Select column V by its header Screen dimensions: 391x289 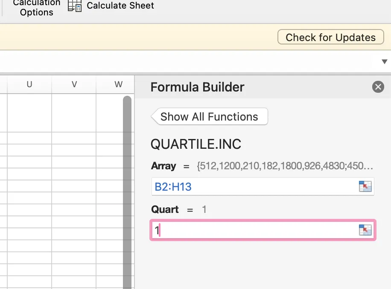coord(74,84)
